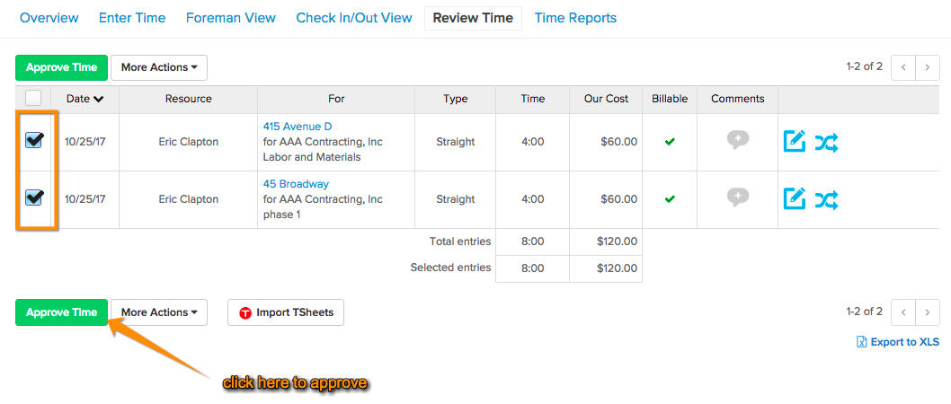
Task: Click the shuffle icon in the 45 Broadway row
Action: tap(826, 198)
